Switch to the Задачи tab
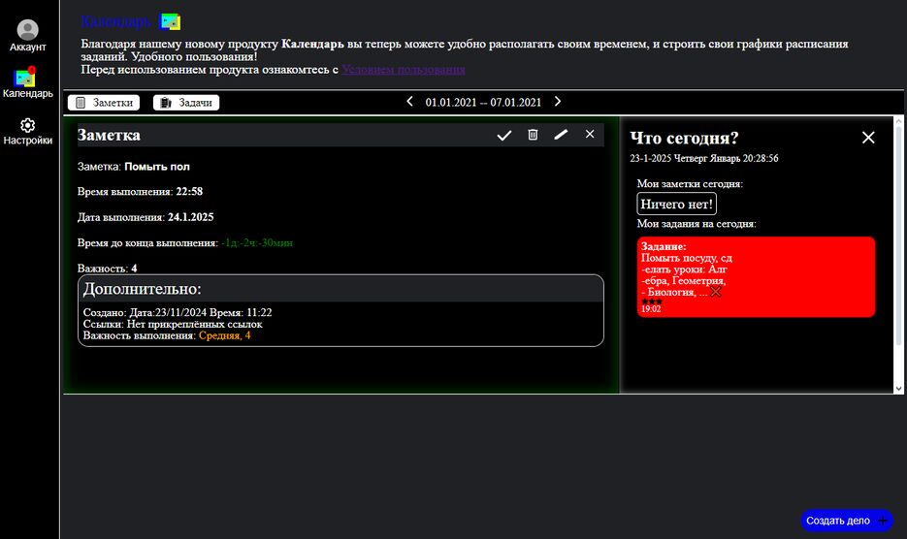Screen dimensions: 907x539 click(x=186, y=103)
